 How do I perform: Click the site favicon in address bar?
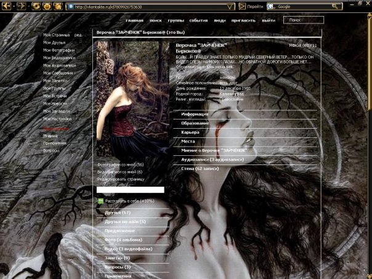(70, 7)
